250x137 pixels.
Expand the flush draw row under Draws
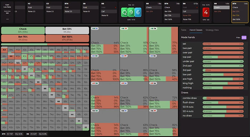pos(213,103)
